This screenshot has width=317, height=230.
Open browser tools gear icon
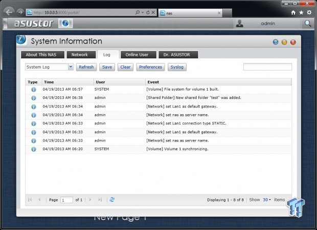tap(309, 13)
